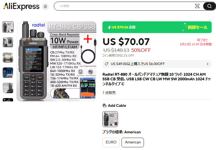This screenshot has width=216, height=150.
Task: Click the coupon tag icon
Action: pyautogui.click(x=106, y=64)
